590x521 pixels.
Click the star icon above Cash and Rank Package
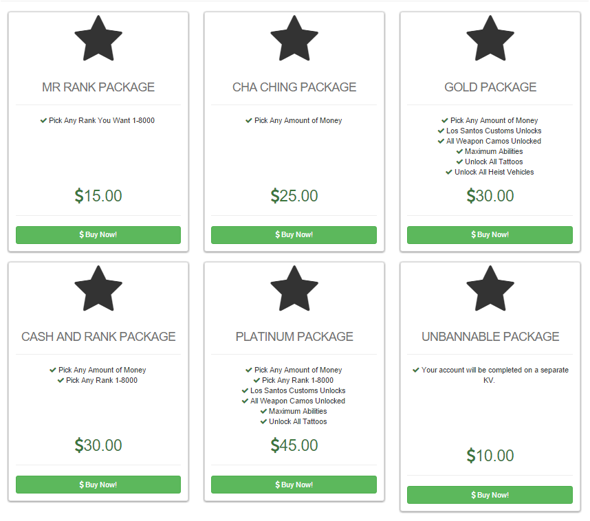(98, 288)
